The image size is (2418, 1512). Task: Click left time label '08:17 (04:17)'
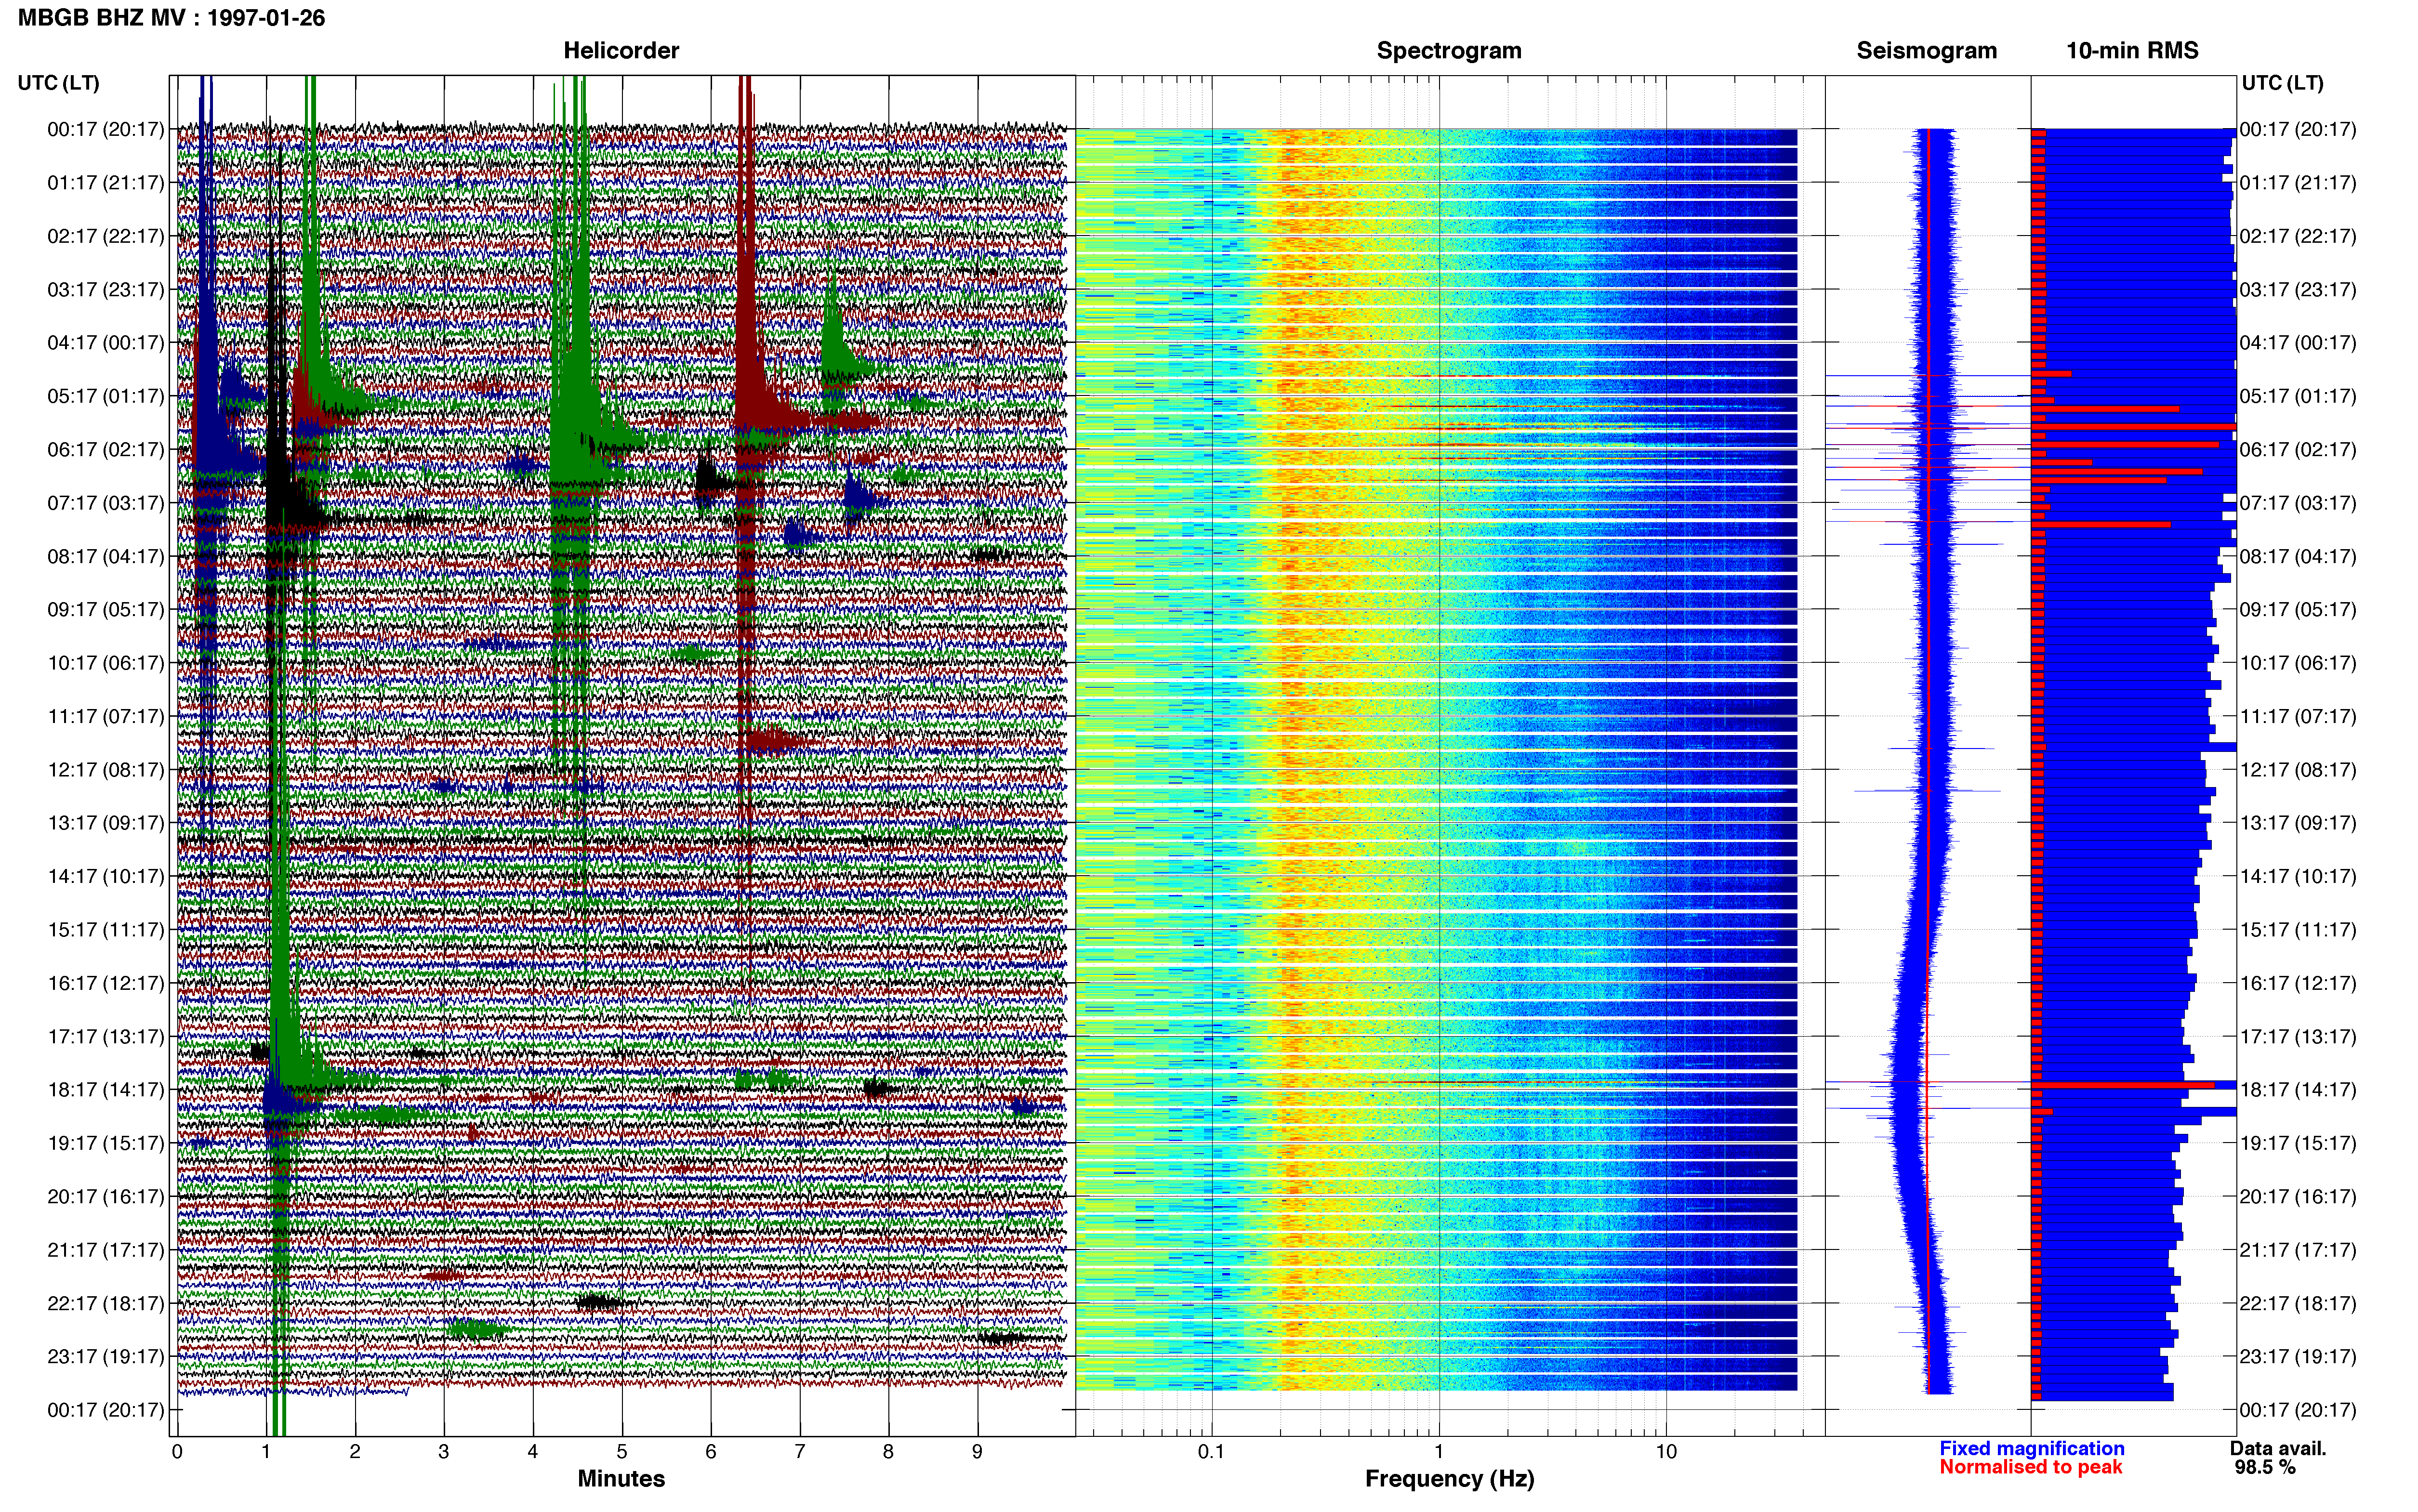(x=106, y=556)
